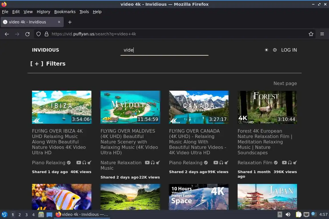Go to INVIDIOUS home link
This screenshot has height=219, width=329.
[x=45, y=50]
